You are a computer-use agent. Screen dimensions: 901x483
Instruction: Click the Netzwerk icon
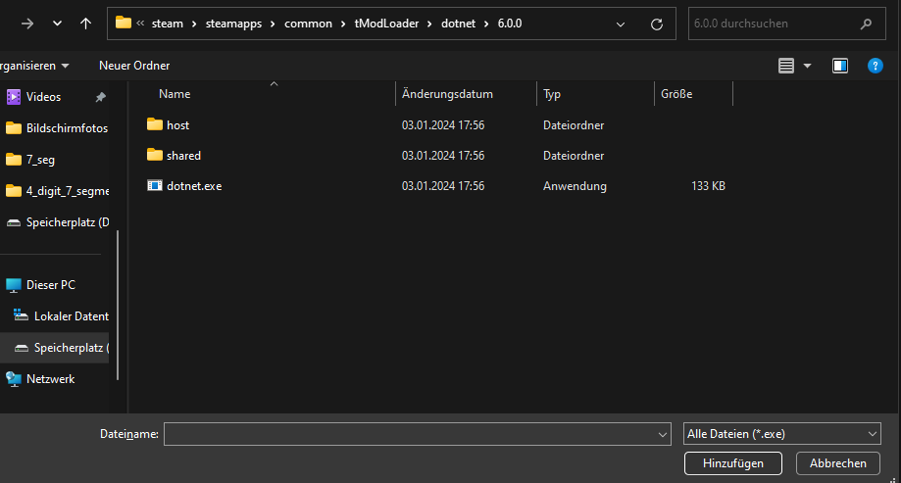click(13, 379)
